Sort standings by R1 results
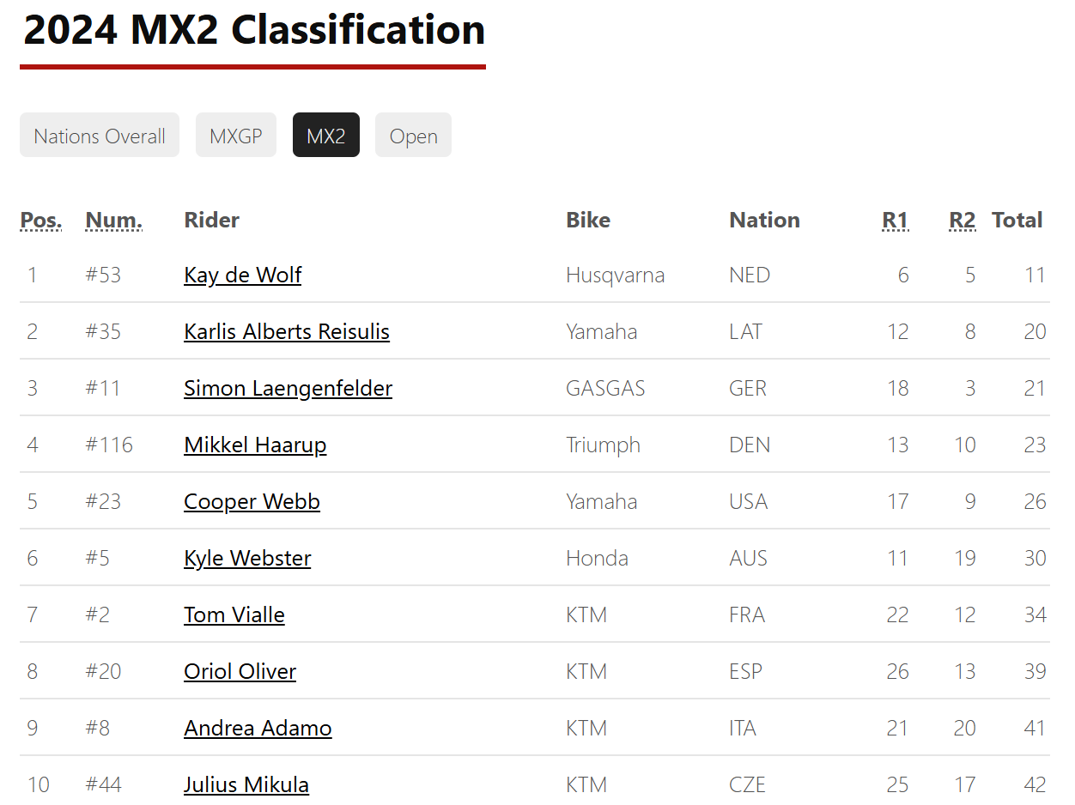This screenshot has height=805, width=1075. pos(896,220)
